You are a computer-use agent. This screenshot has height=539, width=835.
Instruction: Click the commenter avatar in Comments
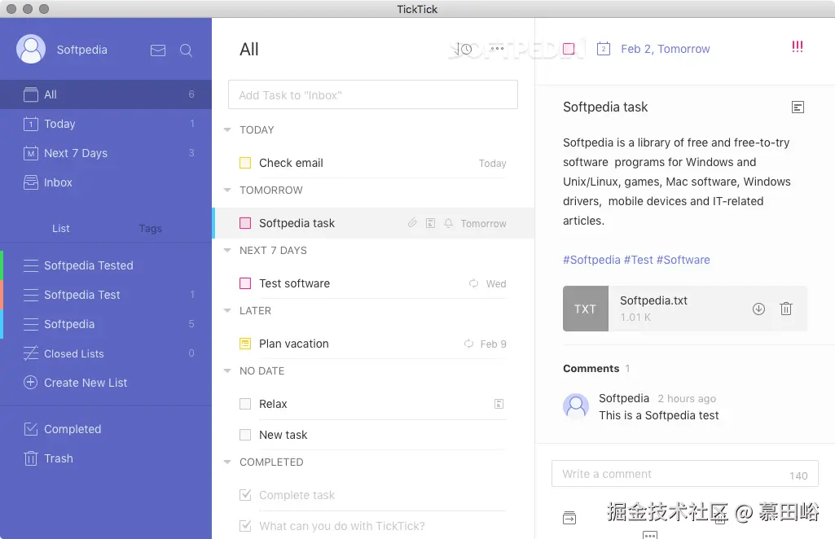coord(576,407)
